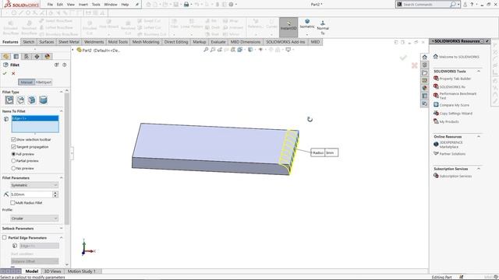The width and height of the screenshot is (499, 280).
Task: Open Partner Solutions link
Action: point(452,154)
